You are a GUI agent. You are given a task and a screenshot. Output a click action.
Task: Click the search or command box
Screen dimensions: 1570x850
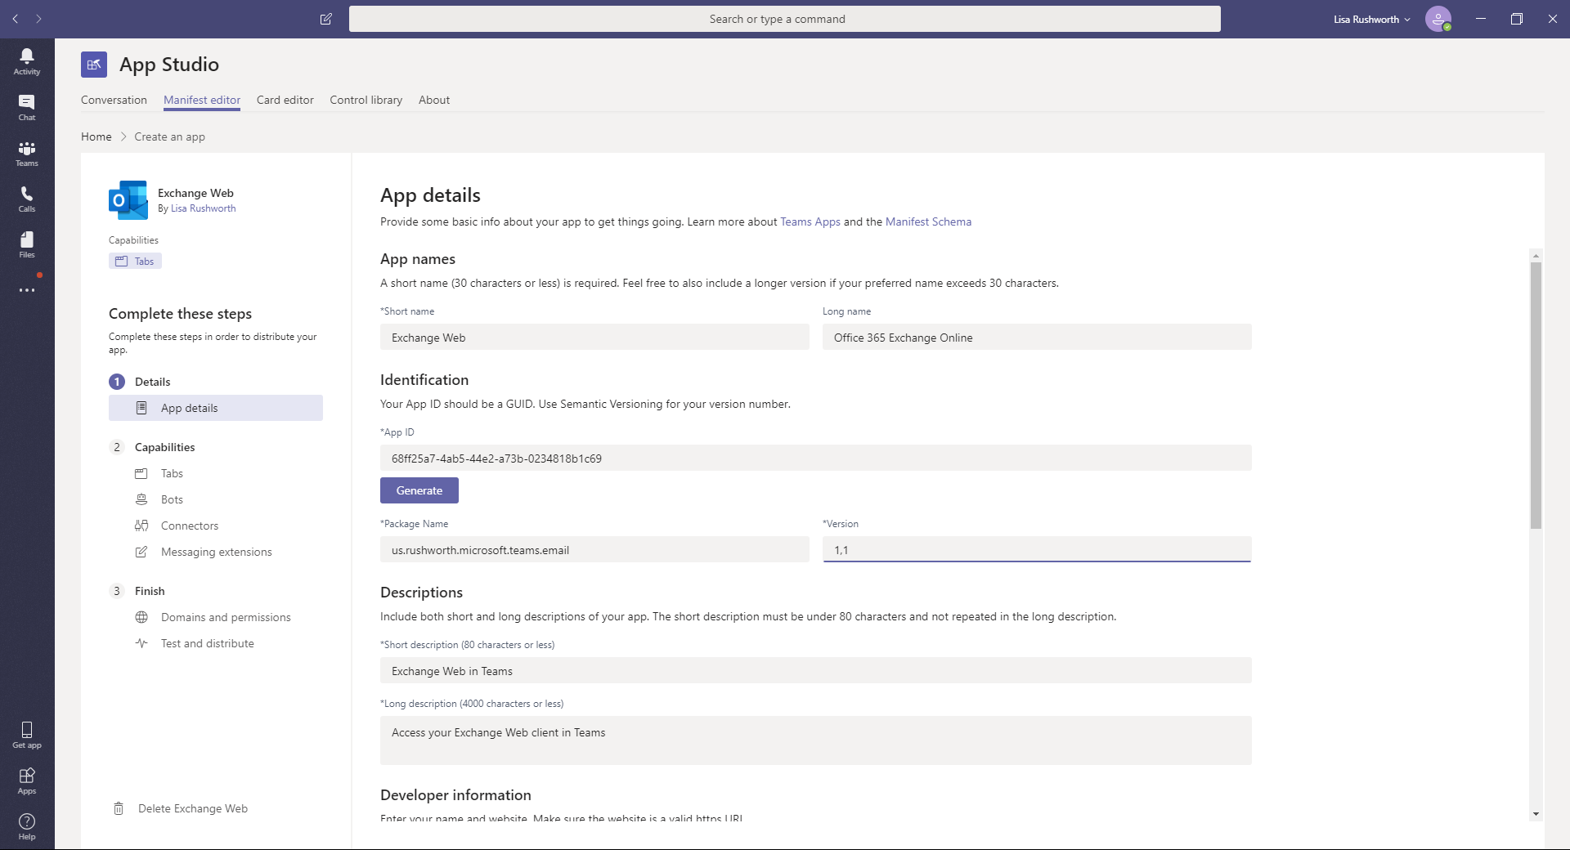785,19
